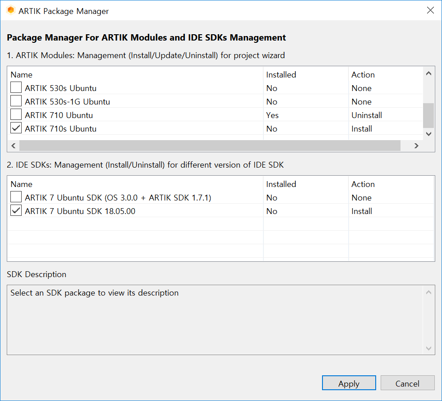The width and height of the screenshot is (442, 401).
Task: Click No installed cell for ARTIK 710s Ubuntu
Action: coord(272,129)
